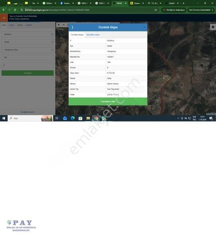The width and height of the screenshot is (216, 239).
Task: Show hidden system tray icons
Action: pos(178,118)
